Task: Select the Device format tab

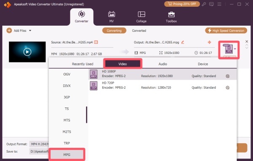Action: 203,64
